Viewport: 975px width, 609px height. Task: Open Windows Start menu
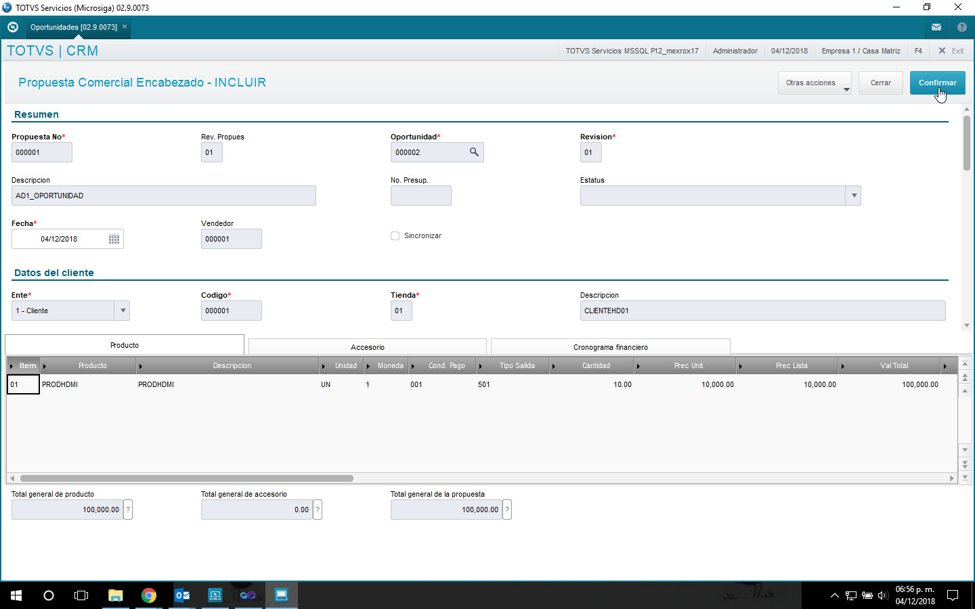16,595
